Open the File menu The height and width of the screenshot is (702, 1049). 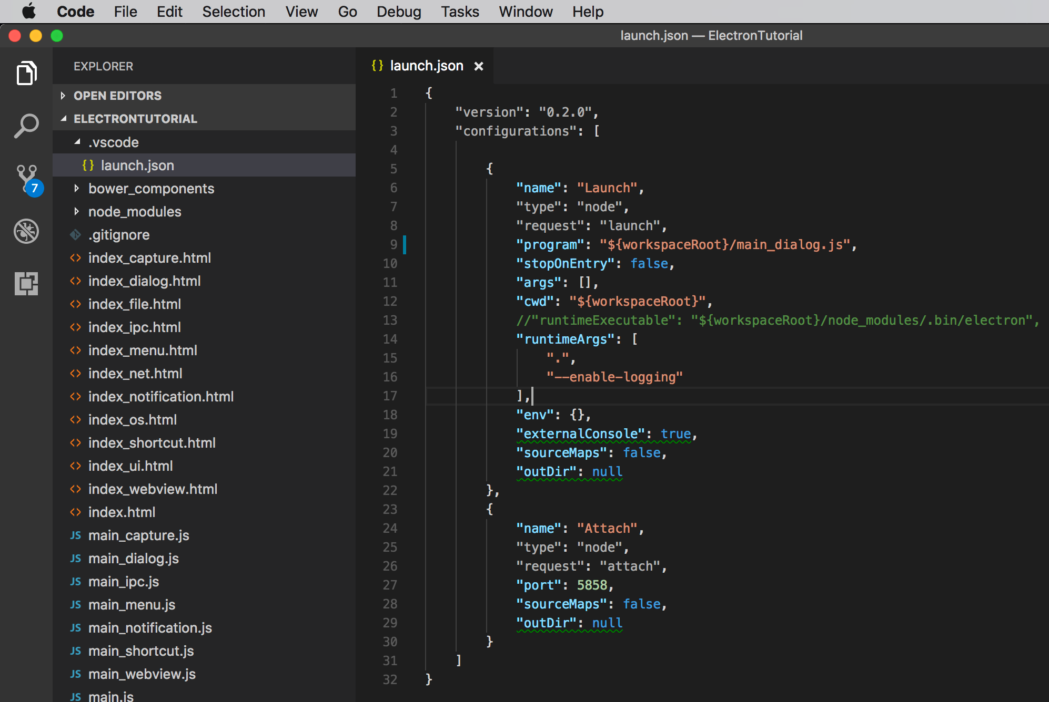click(x=125, y=12)
